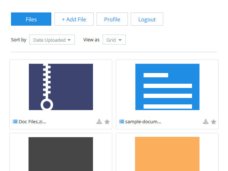
Task: Star the Doc Files.zip file
Action: pyautogui.click(x=107, y=122)
